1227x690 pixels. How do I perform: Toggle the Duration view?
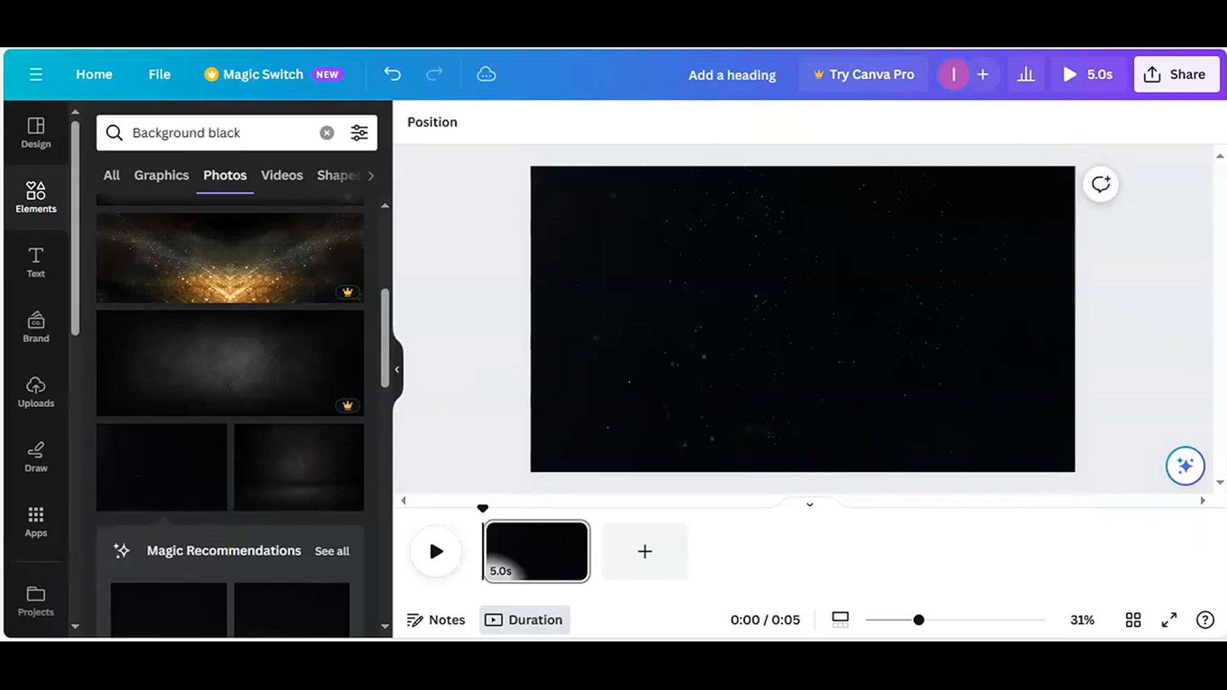coord(524,620)
